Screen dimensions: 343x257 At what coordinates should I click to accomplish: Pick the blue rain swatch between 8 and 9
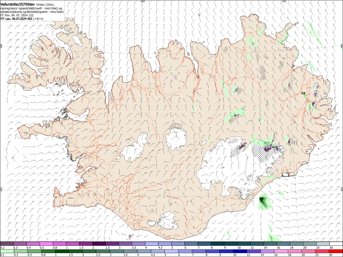[212, 251]
